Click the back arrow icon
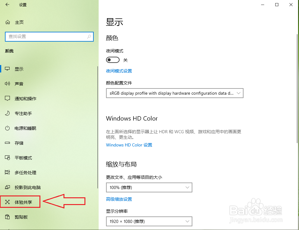This screenshot has height=230, width=299. (x=7, y=5)
